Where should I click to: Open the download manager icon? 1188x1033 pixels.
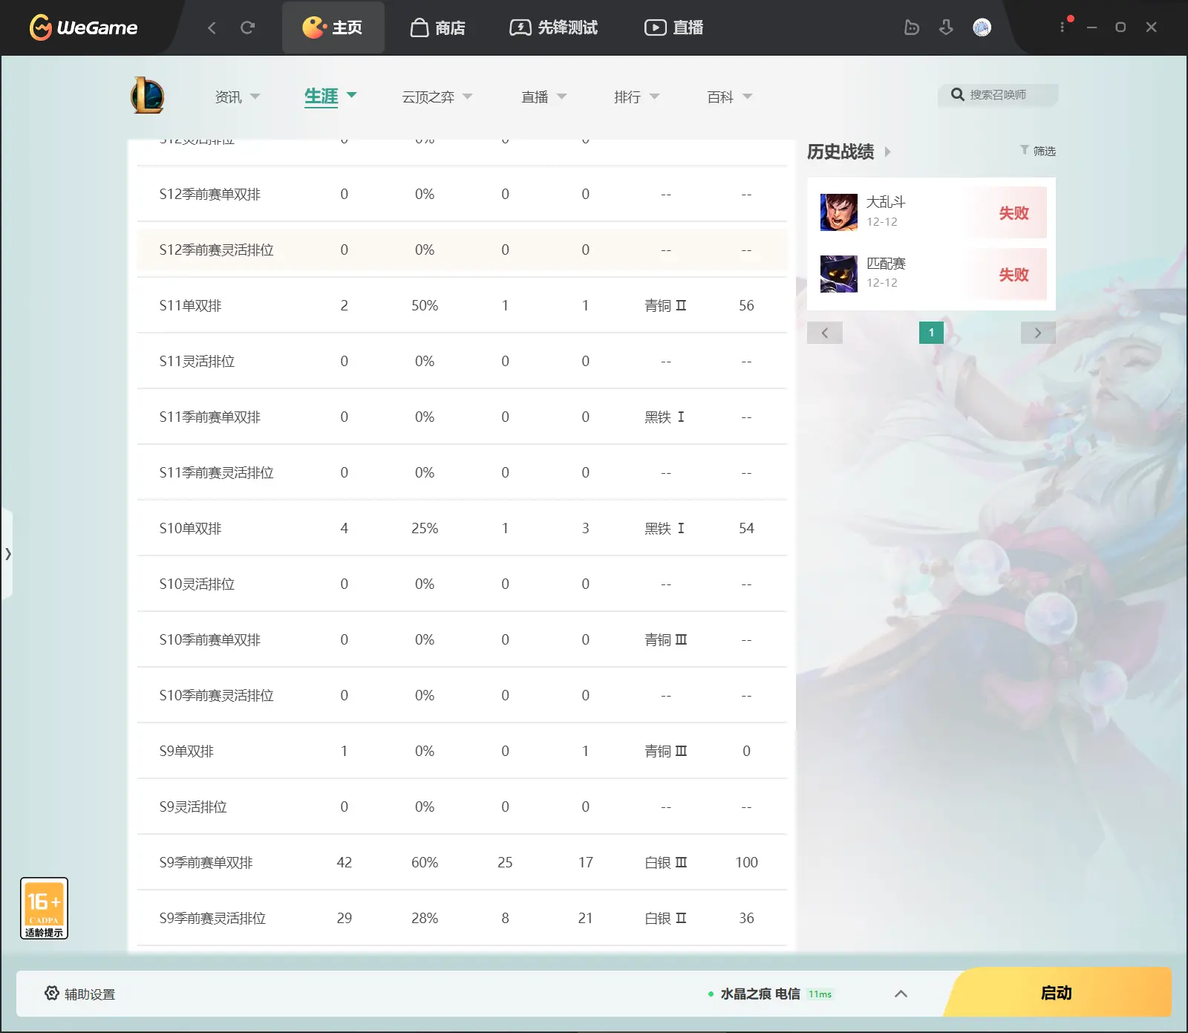tap(946, 27)
